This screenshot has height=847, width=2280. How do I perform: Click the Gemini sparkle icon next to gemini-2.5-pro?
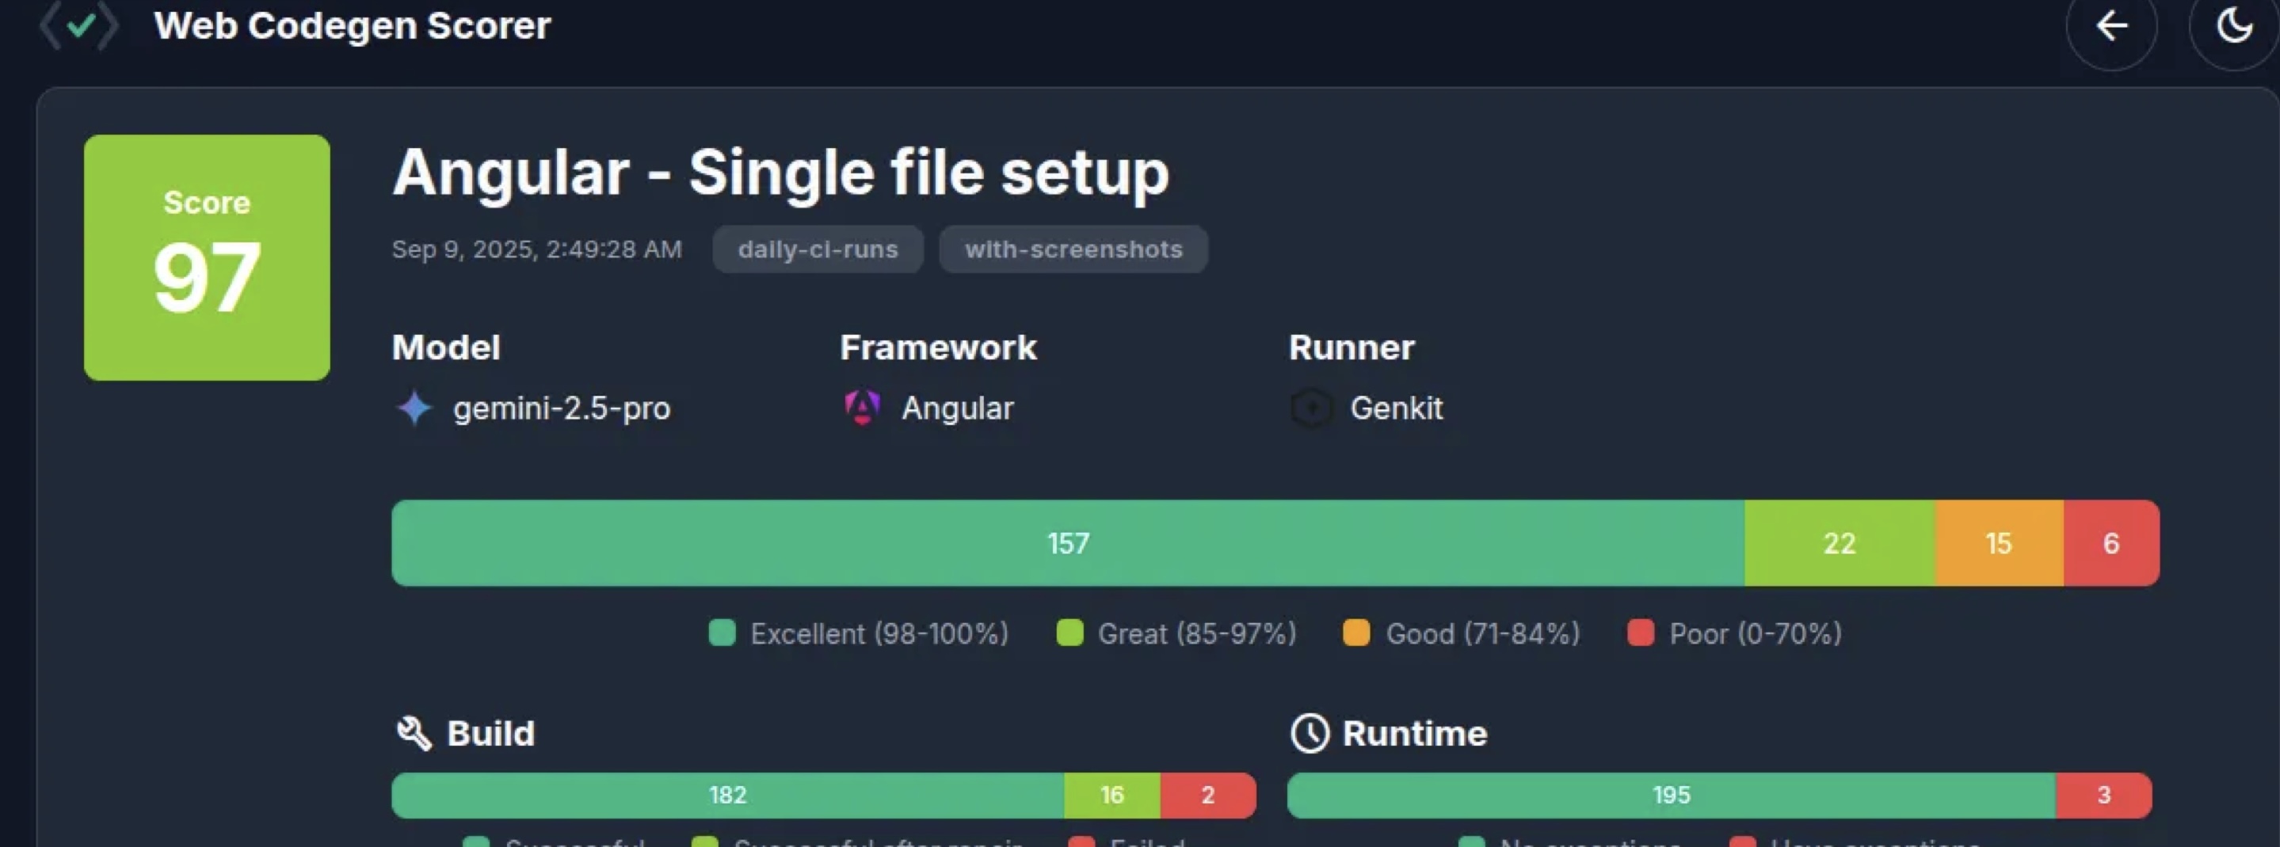coord(414,408)
